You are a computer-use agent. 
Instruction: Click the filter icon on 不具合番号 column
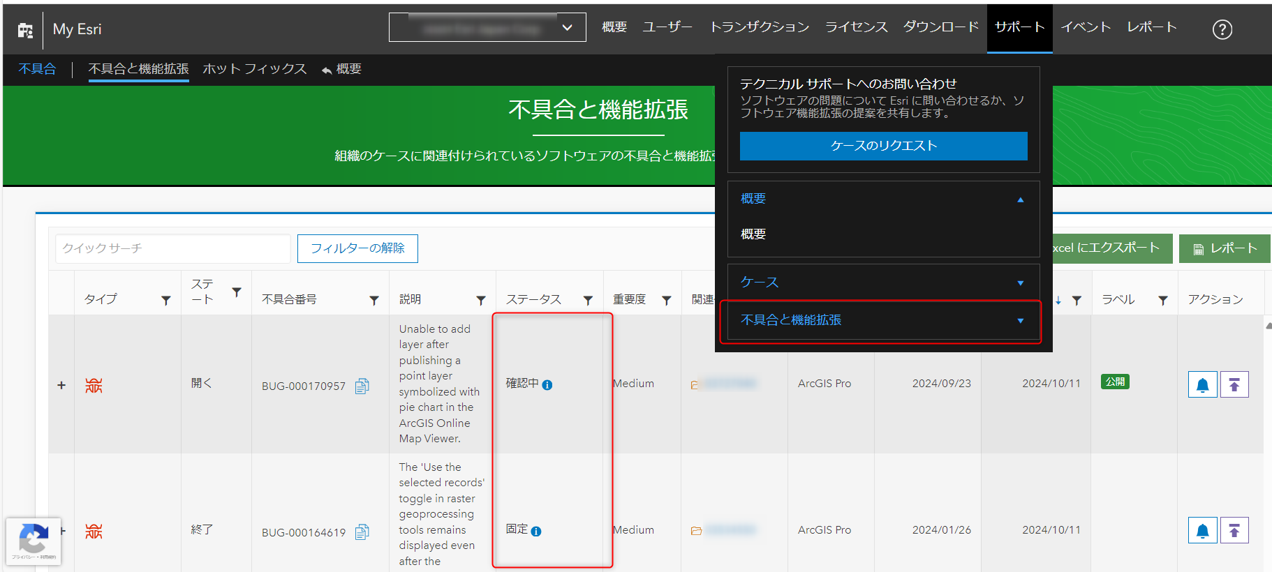pos(374,301)
